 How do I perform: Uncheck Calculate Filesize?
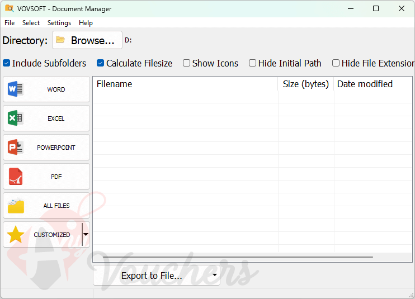tap(100, 63)
